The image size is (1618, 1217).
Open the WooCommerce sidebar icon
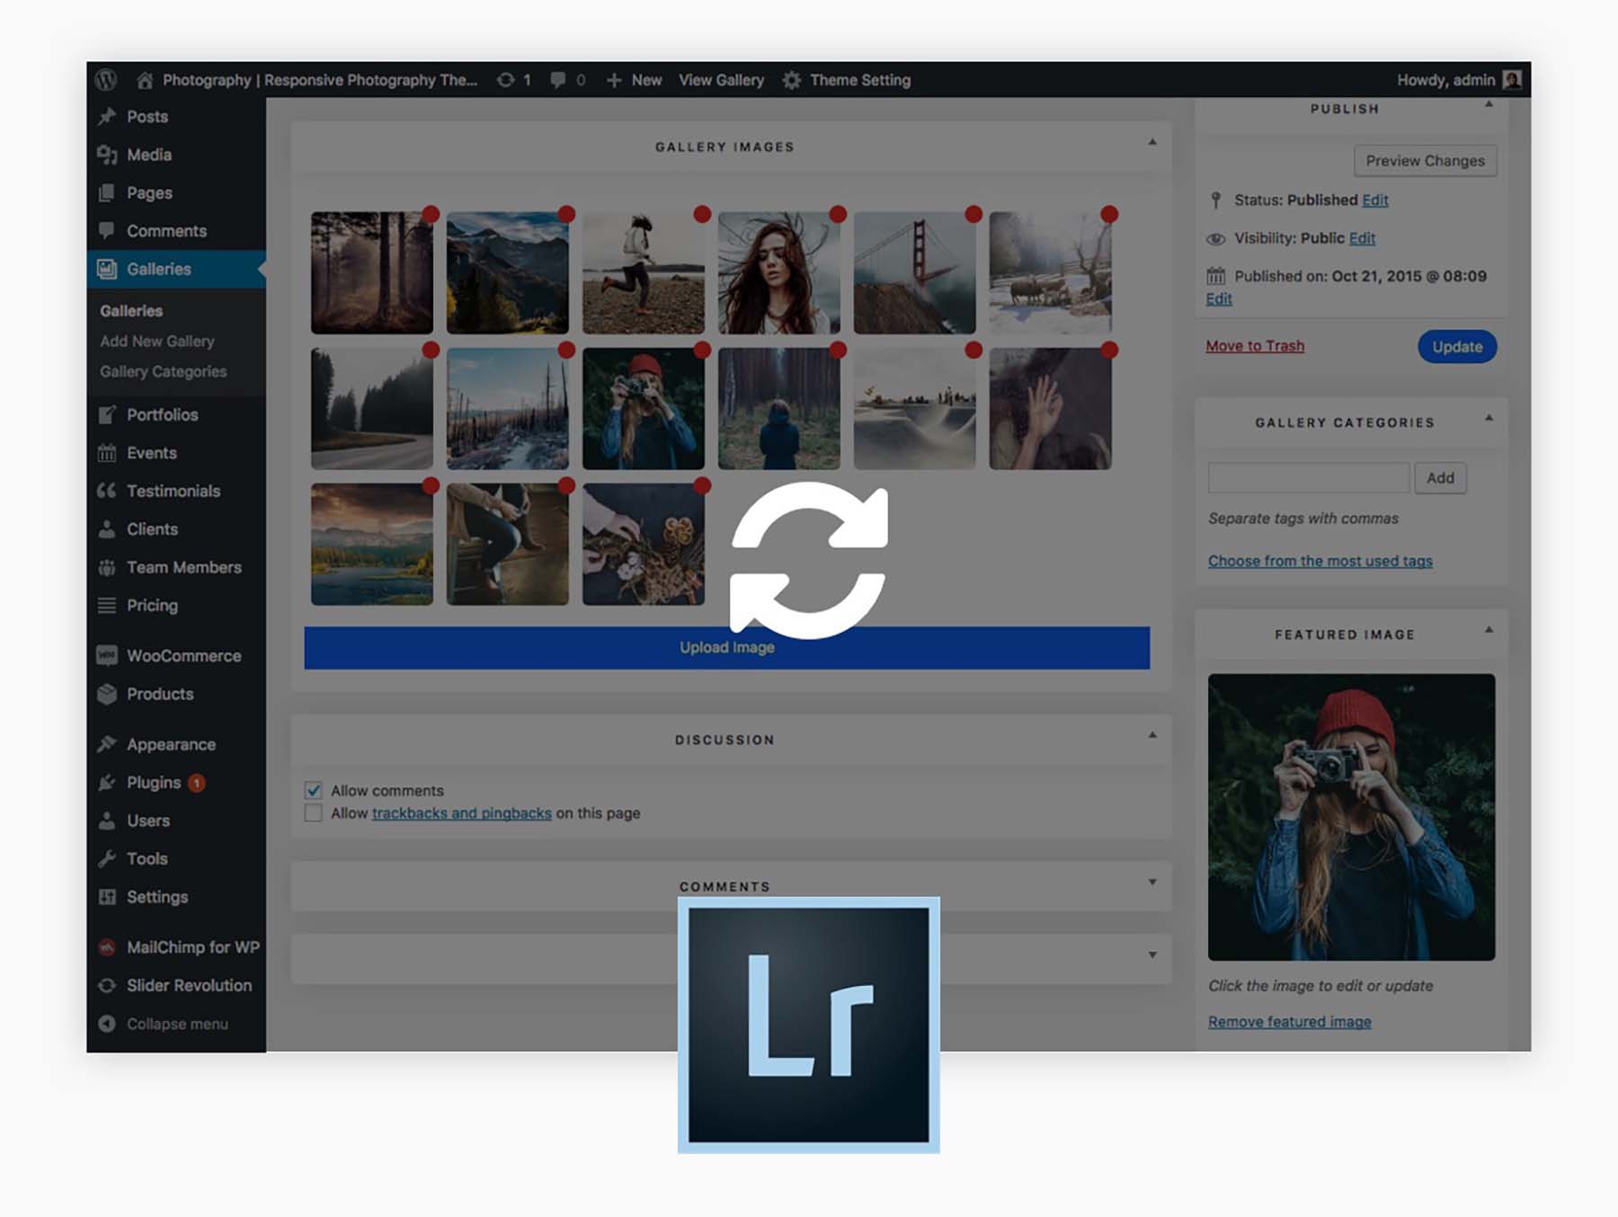tap(107, 655)
